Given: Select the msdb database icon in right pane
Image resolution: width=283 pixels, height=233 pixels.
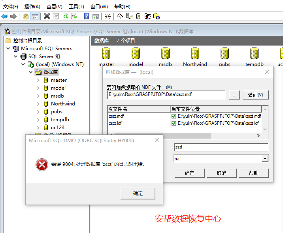Looking at the screenshot, I should (x=165, y=54).
